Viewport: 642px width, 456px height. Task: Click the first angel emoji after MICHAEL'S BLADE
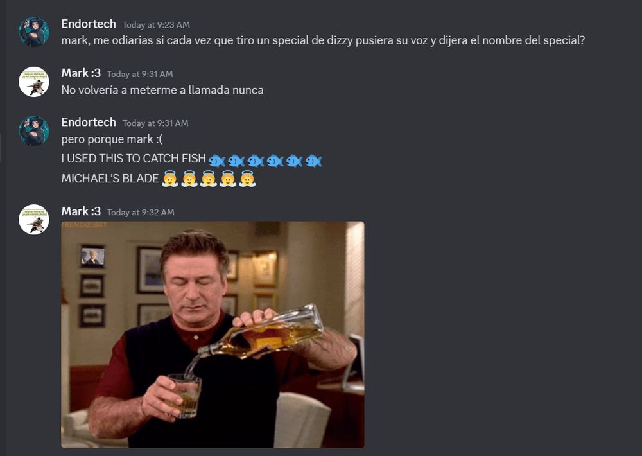[x=170, y=179]
